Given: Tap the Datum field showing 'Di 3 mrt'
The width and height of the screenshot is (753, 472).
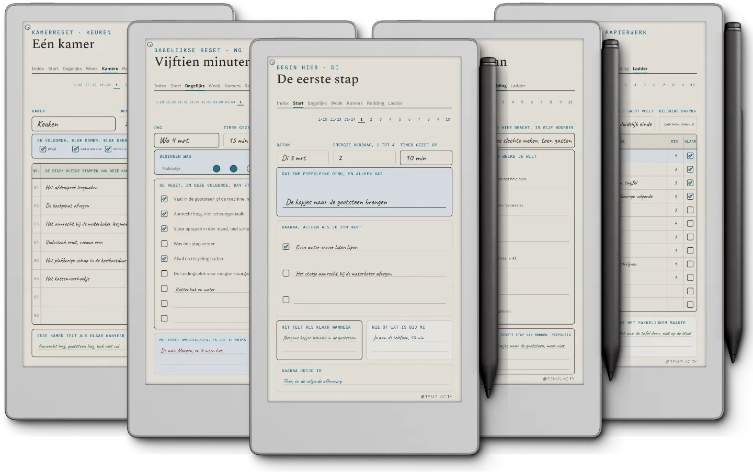Looking at the screenshot, I should point(303,158).
